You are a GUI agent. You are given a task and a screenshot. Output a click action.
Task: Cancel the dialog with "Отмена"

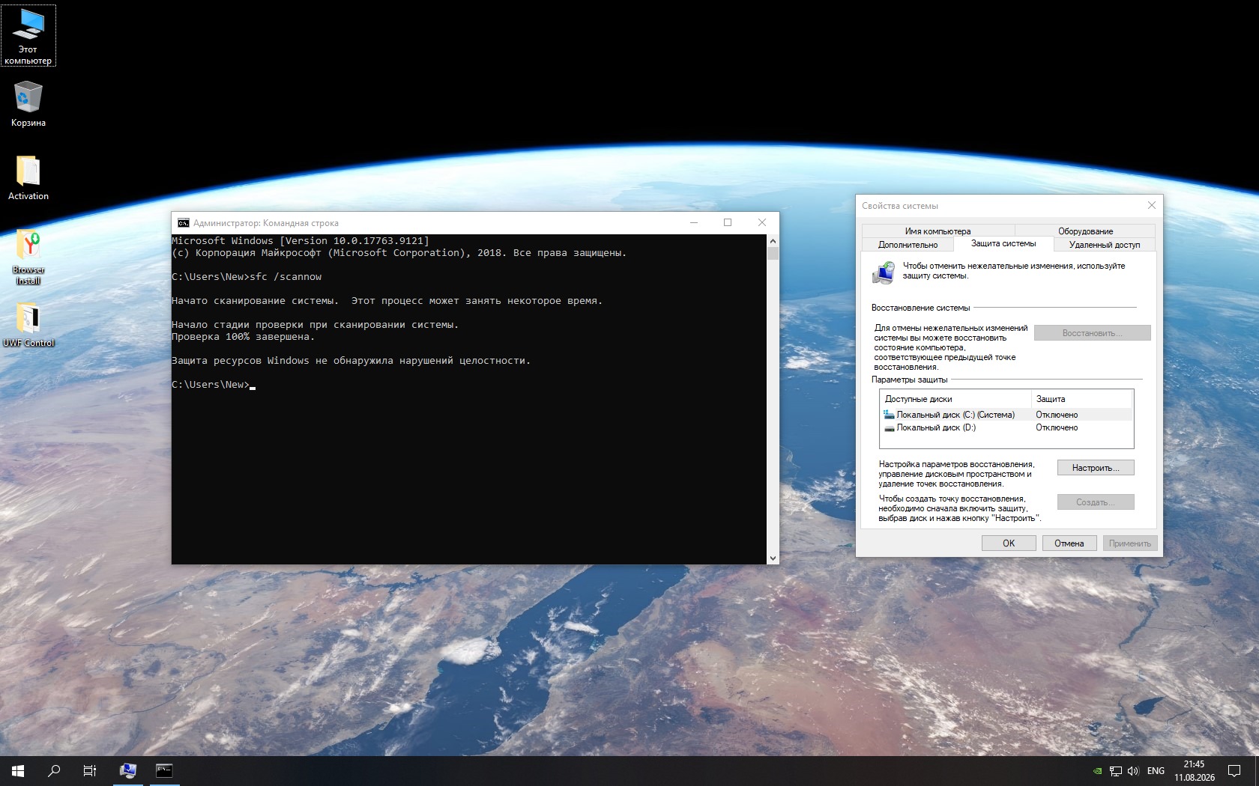pos(1069,543)
